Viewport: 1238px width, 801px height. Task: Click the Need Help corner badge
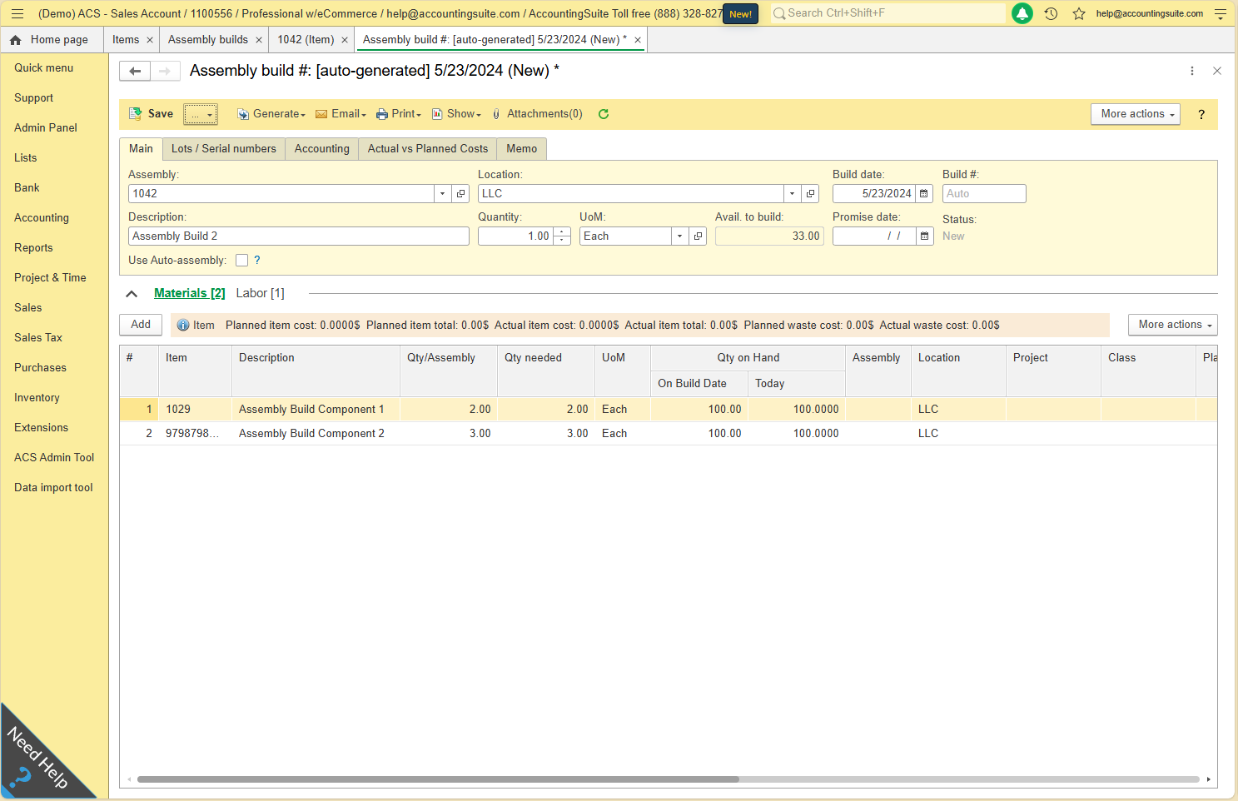[x=37, y=762]
